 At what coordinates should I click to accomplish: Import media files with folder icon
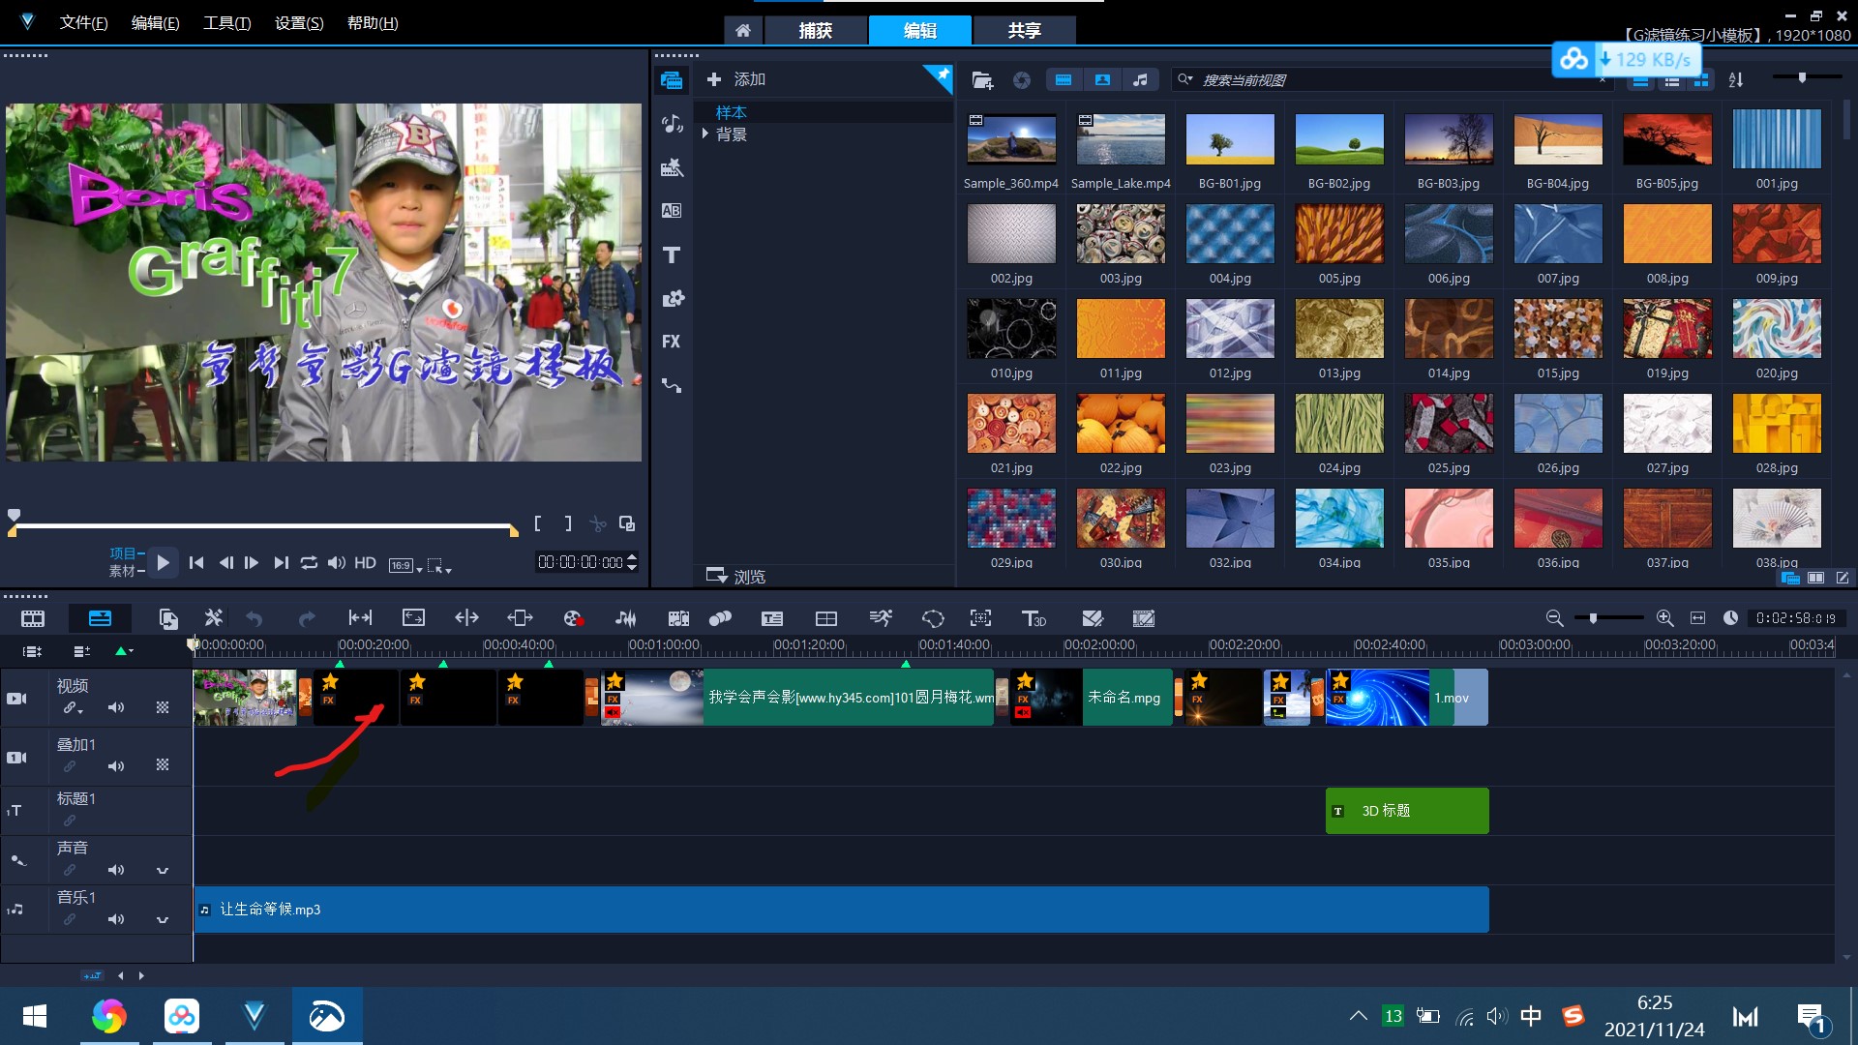tap(982, 80)
